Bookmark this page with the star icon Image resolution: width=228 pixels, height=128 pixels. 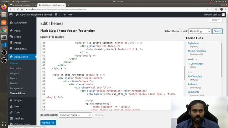[x=211, y=9]
